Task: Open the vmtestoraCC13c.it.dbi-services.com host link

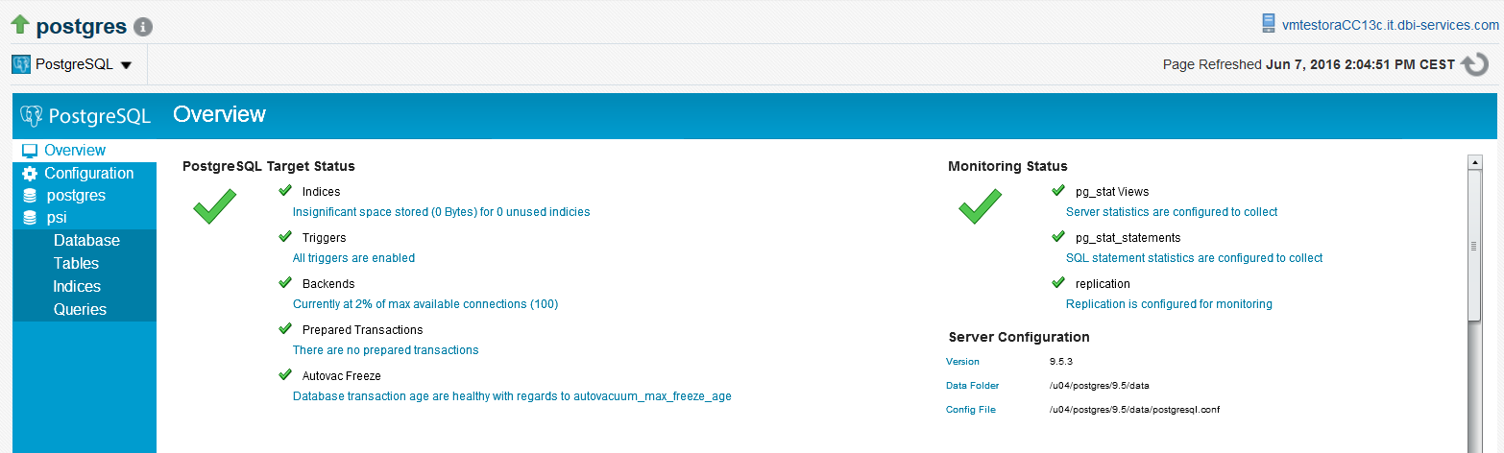Action: tap(1391, 26)
